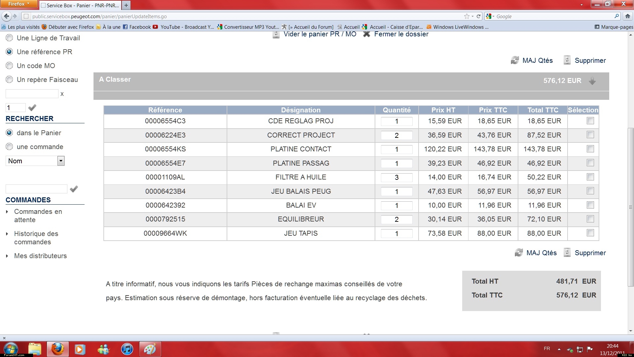Open the Marque-pages menu

click(614, 27)
